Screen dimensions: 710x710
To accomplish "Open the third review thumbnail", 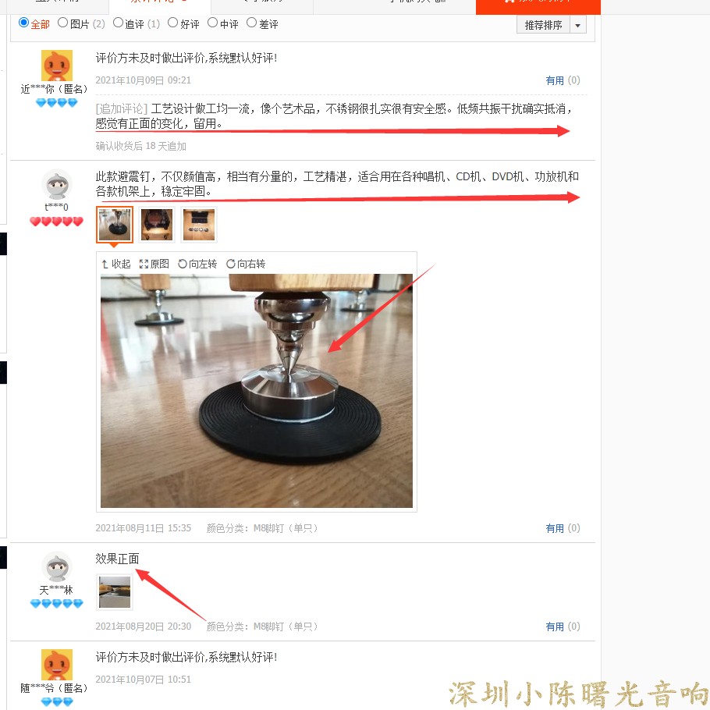I will tap(199, 225).
